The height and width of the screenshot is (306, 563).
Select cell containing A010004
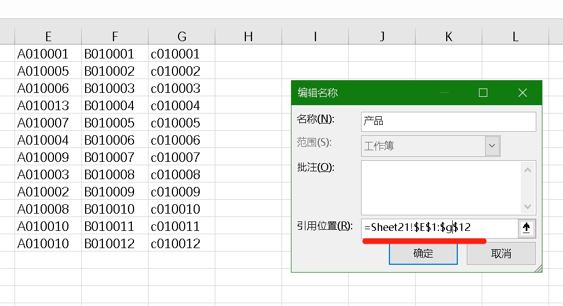click(x=48, y=140)
